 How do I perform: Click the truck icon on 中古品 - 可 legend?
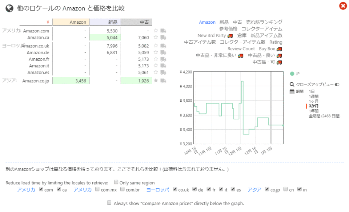click(x=279, y=62)
